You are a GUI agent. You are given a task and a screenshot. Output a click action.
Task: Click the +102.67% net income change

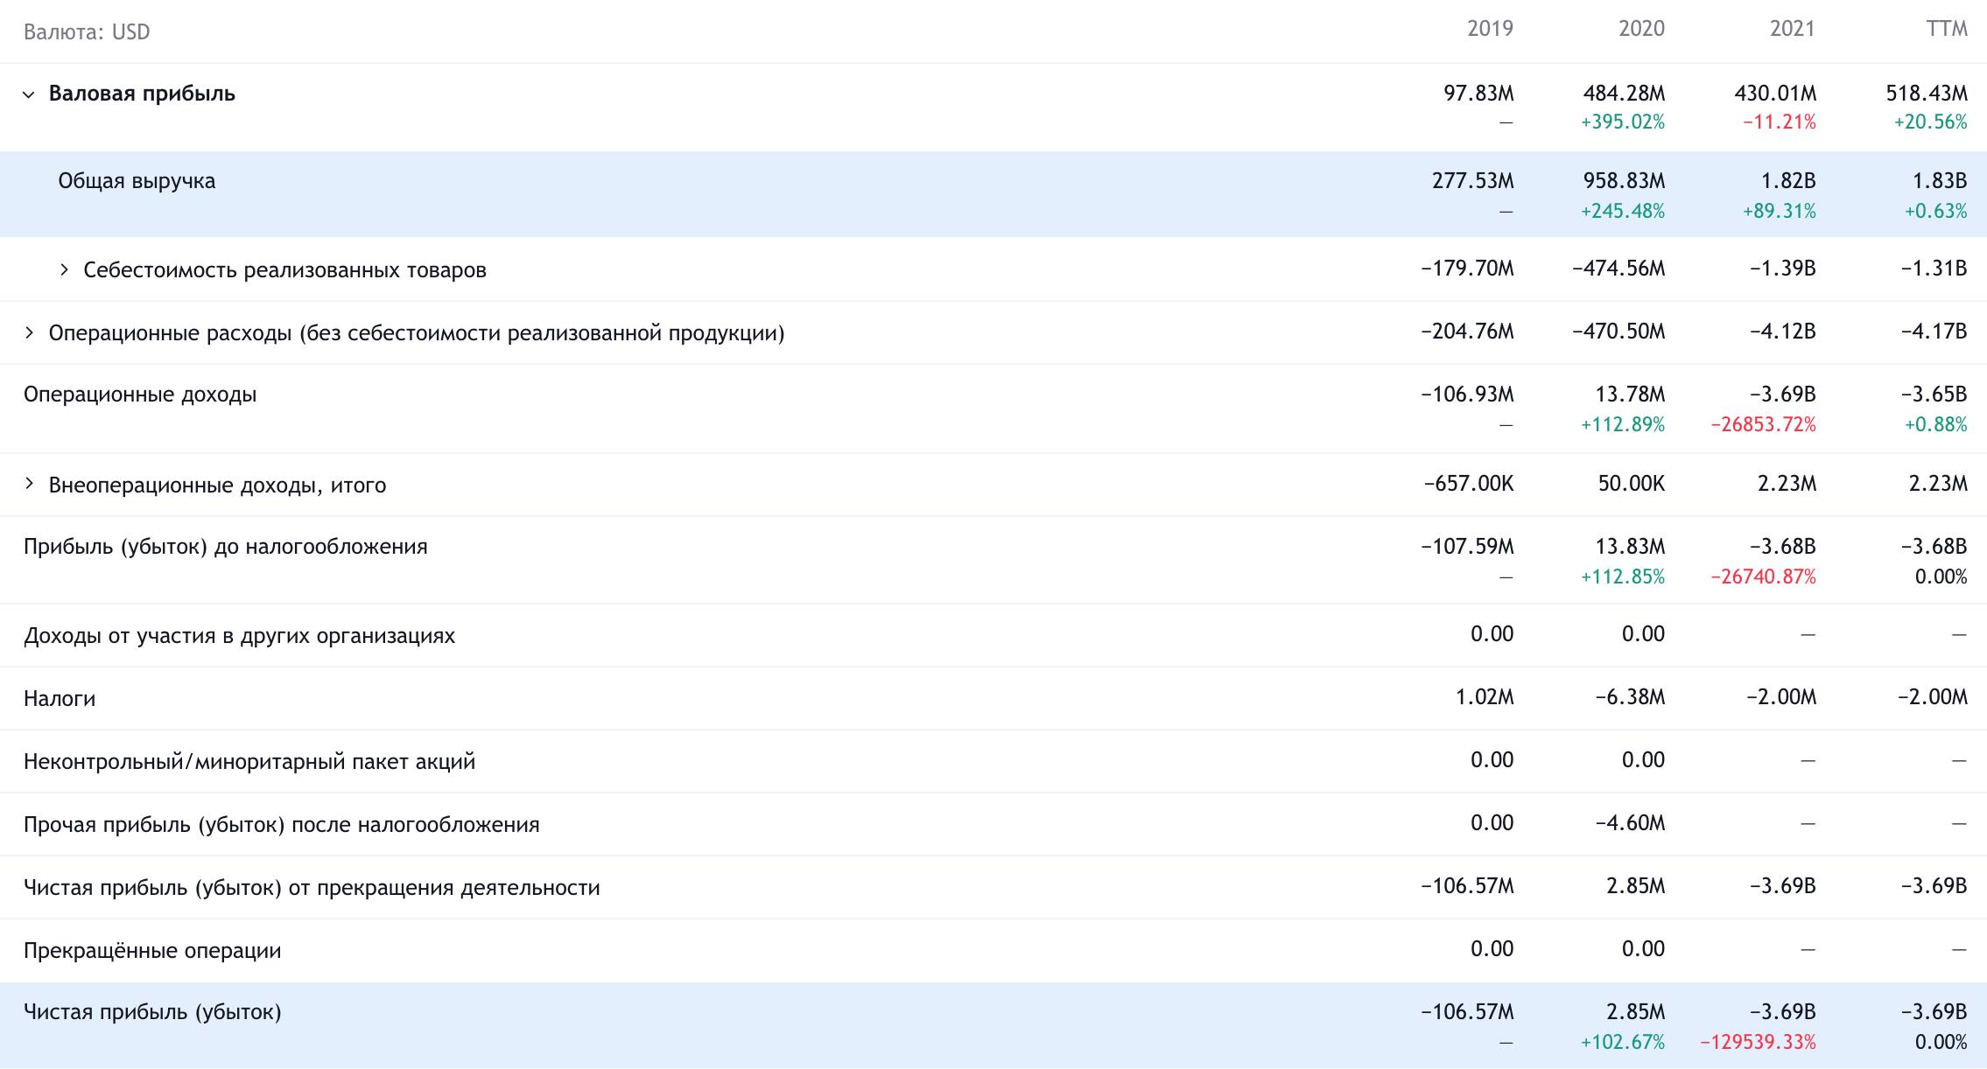[1623, 1043]
